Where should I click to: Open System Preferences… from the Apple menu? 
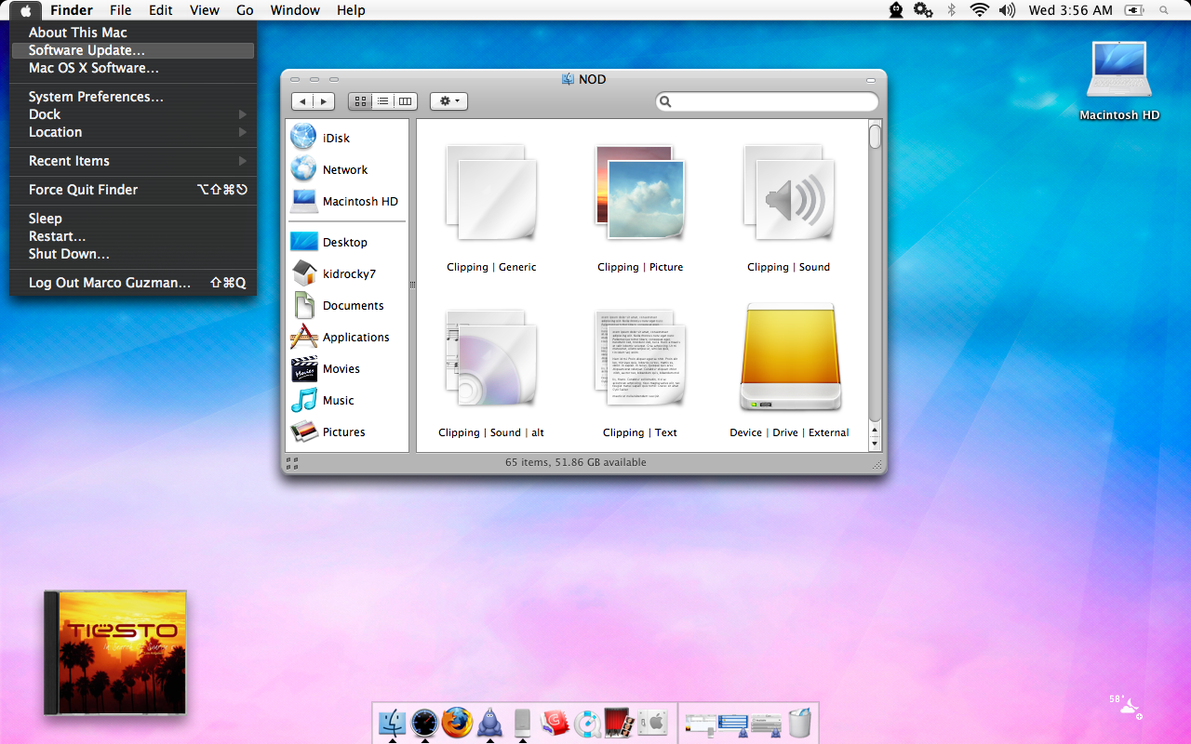pos(132,97)
